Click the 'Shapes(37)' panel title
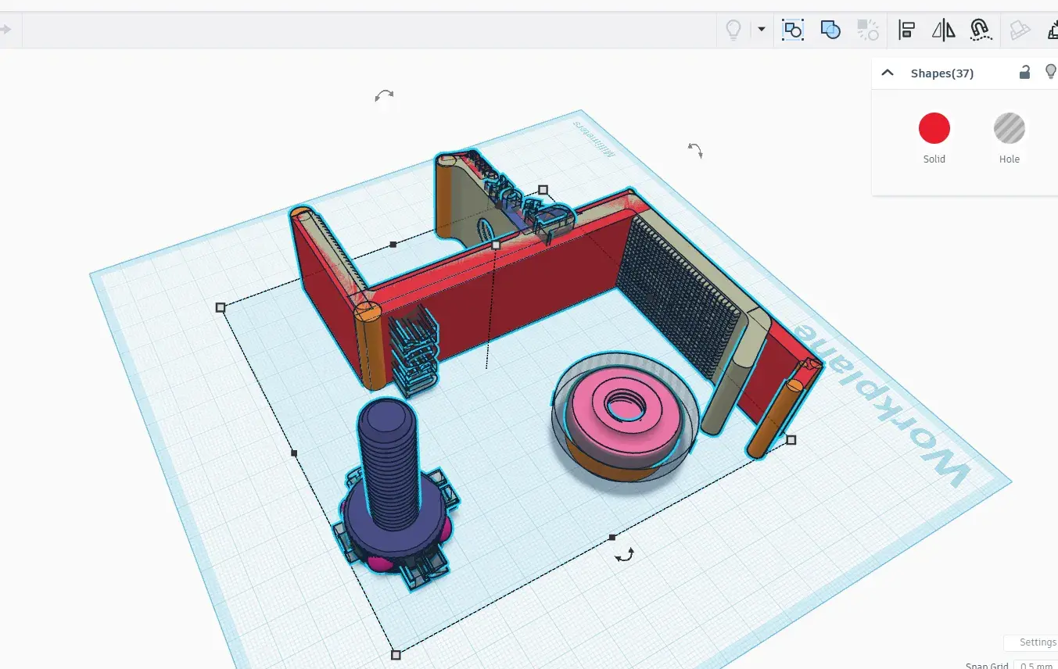The image size is (1058, 669). click(941, 73)
